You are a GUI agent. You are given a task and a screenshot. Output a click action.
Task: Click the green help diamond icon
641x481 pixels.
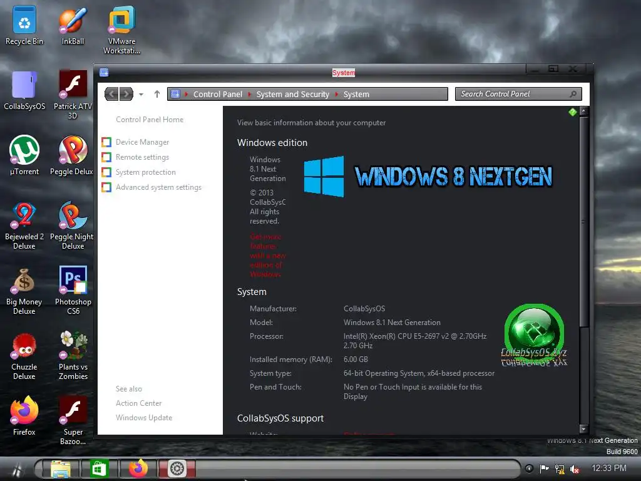pyautogui.click(x=572, y=111)
